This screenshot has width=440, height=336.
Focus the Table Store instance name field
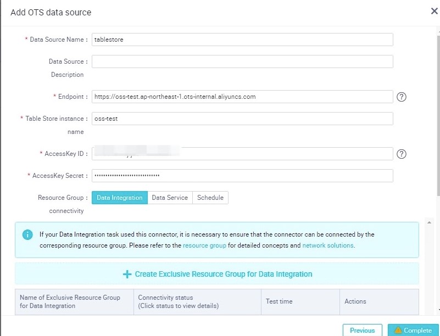(242, 119)
